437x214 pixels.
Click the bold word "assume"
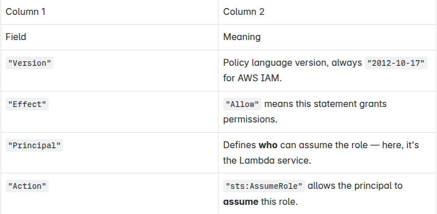241,202
